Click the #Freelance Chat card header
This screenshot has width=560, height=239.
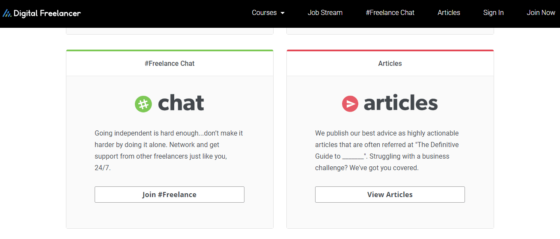[x=170, y=63]
